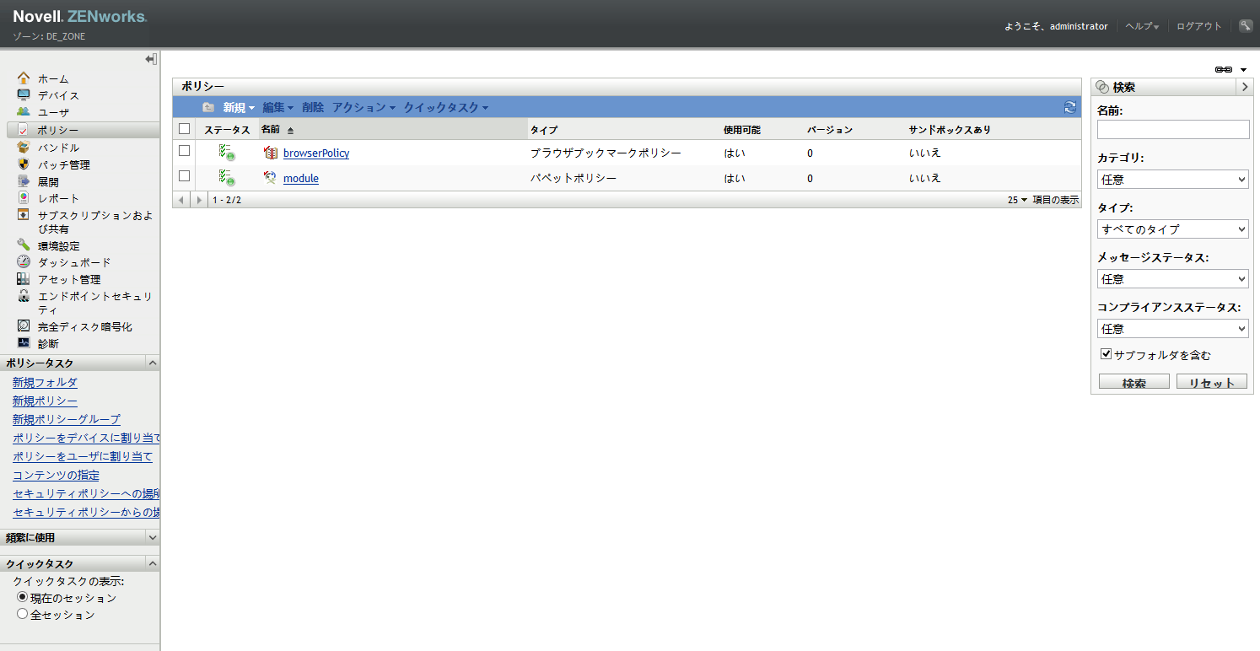Open dropdown arrow beside the chain link icon
This screenshot has height=651, width=1260.
1243,70
